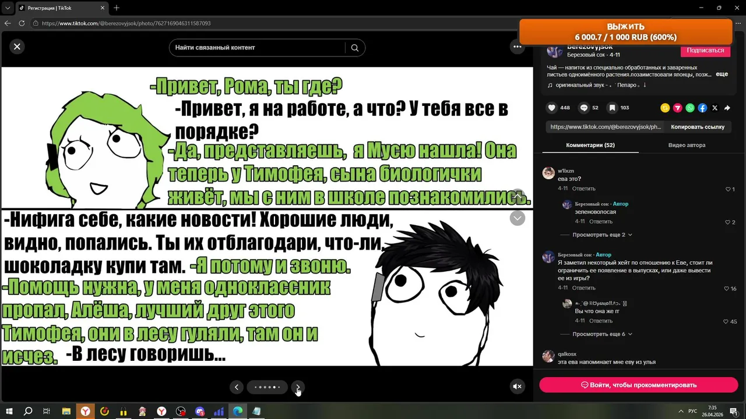
Task: Reply to the 'зеленоволосая' comment
Action: click(601, 222)
